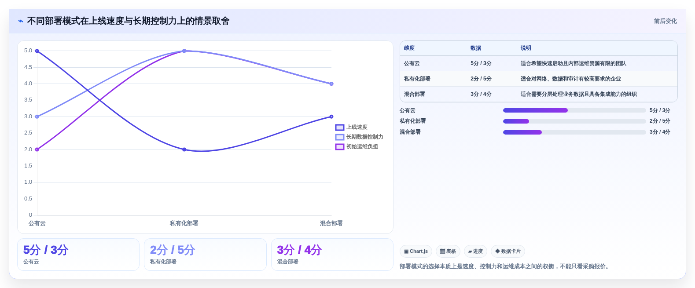Click description 适合对网络、数据和审计有较高要求的企业
695x288 pixels.
point(570,79)
